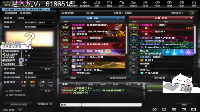
Task: Expand the 战场纪律限制 没有限制 dropdown
Action: pos(39,77)
